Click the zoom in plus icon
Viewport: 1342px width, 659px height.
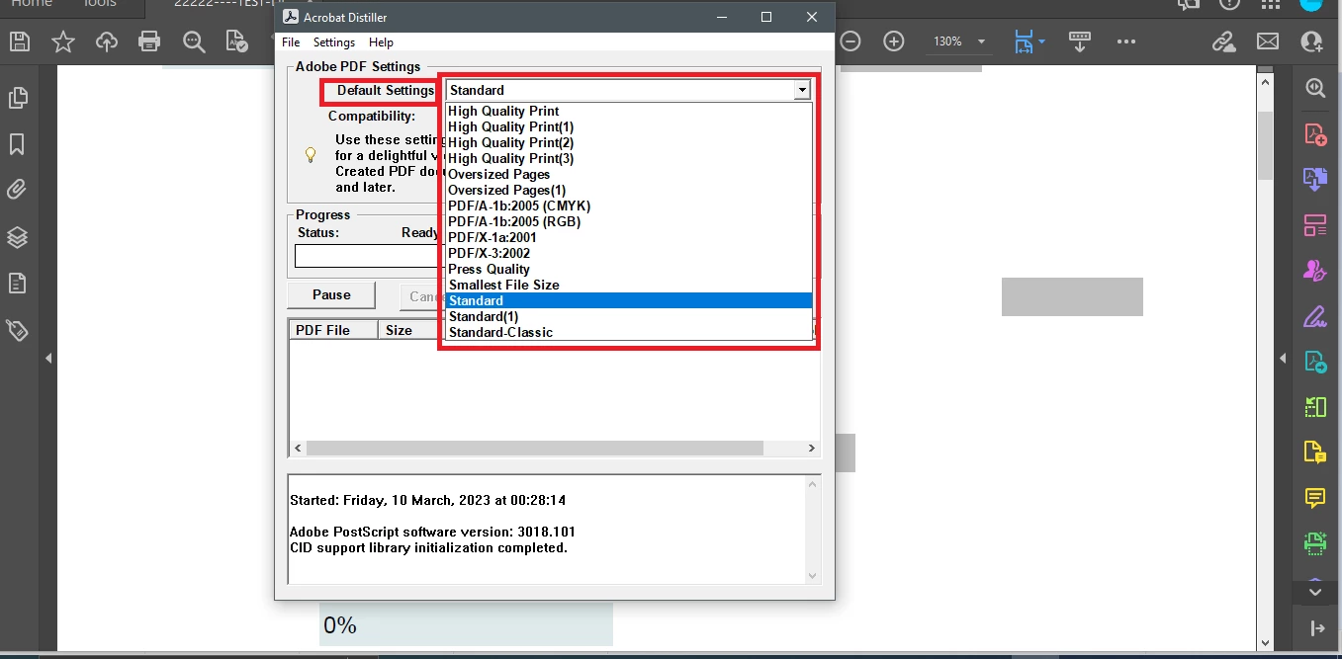894,41
